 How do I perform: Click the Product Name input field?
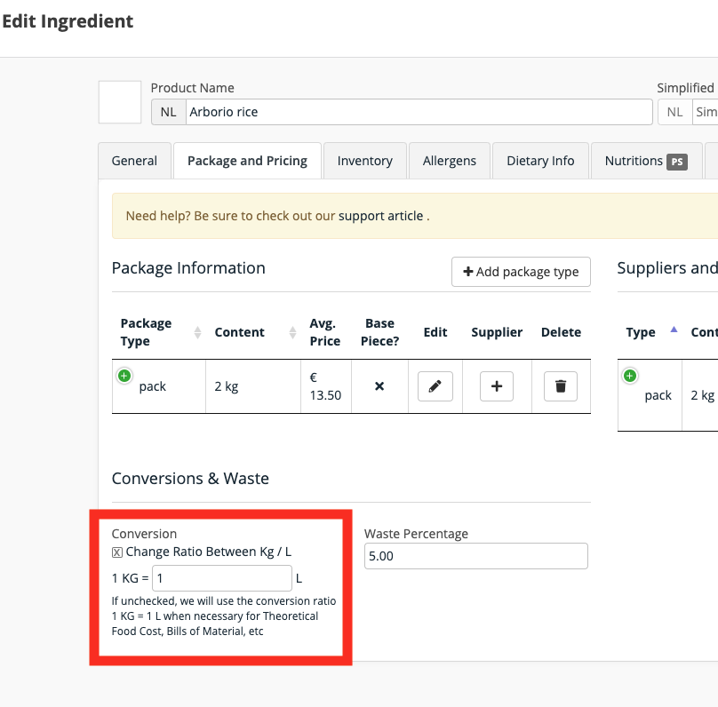pyautogui.click(x=418, y=112)
